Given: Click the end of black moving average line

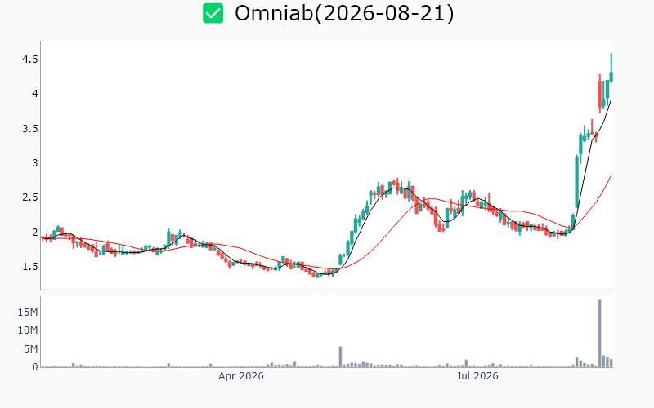Looking at the screenshot, I should tap(611, 100).
